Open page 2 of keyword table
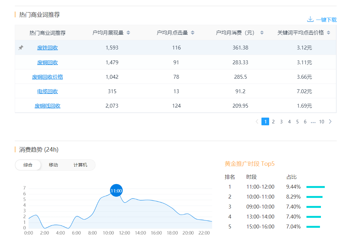 [273, 121]
